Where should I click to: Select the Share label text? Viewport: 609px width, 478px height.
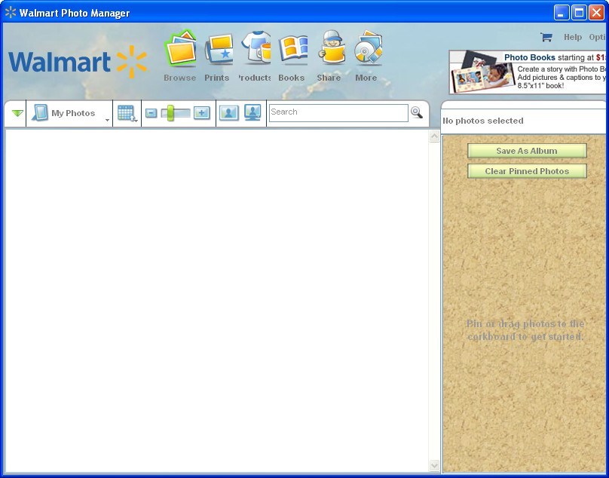coord(329,78)
